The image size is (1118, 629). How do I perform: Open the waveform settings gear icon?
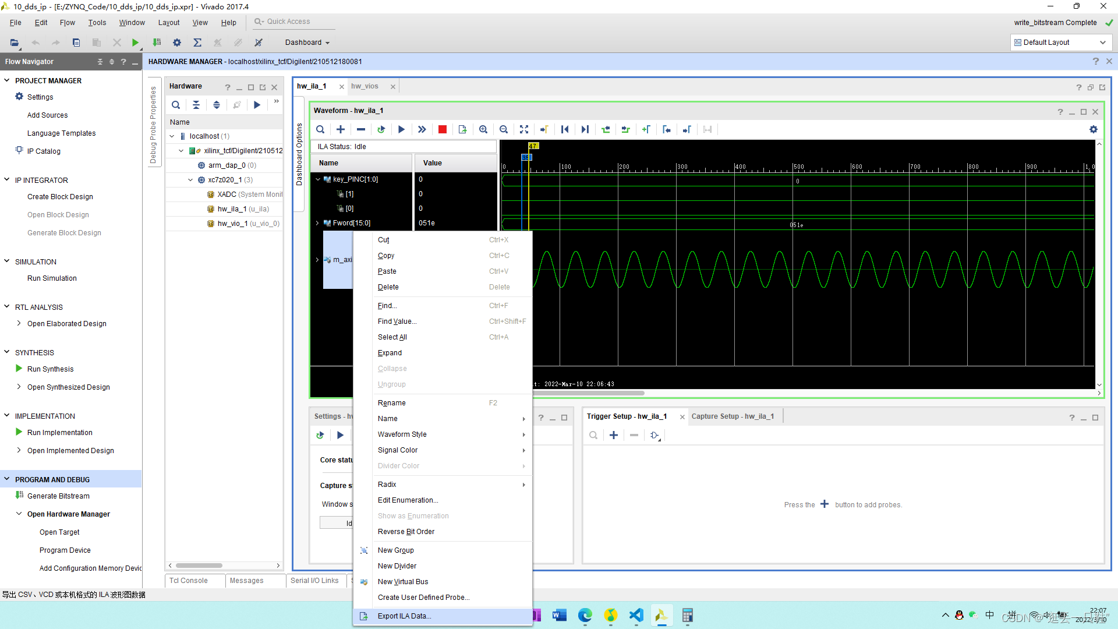(1093, 129)
